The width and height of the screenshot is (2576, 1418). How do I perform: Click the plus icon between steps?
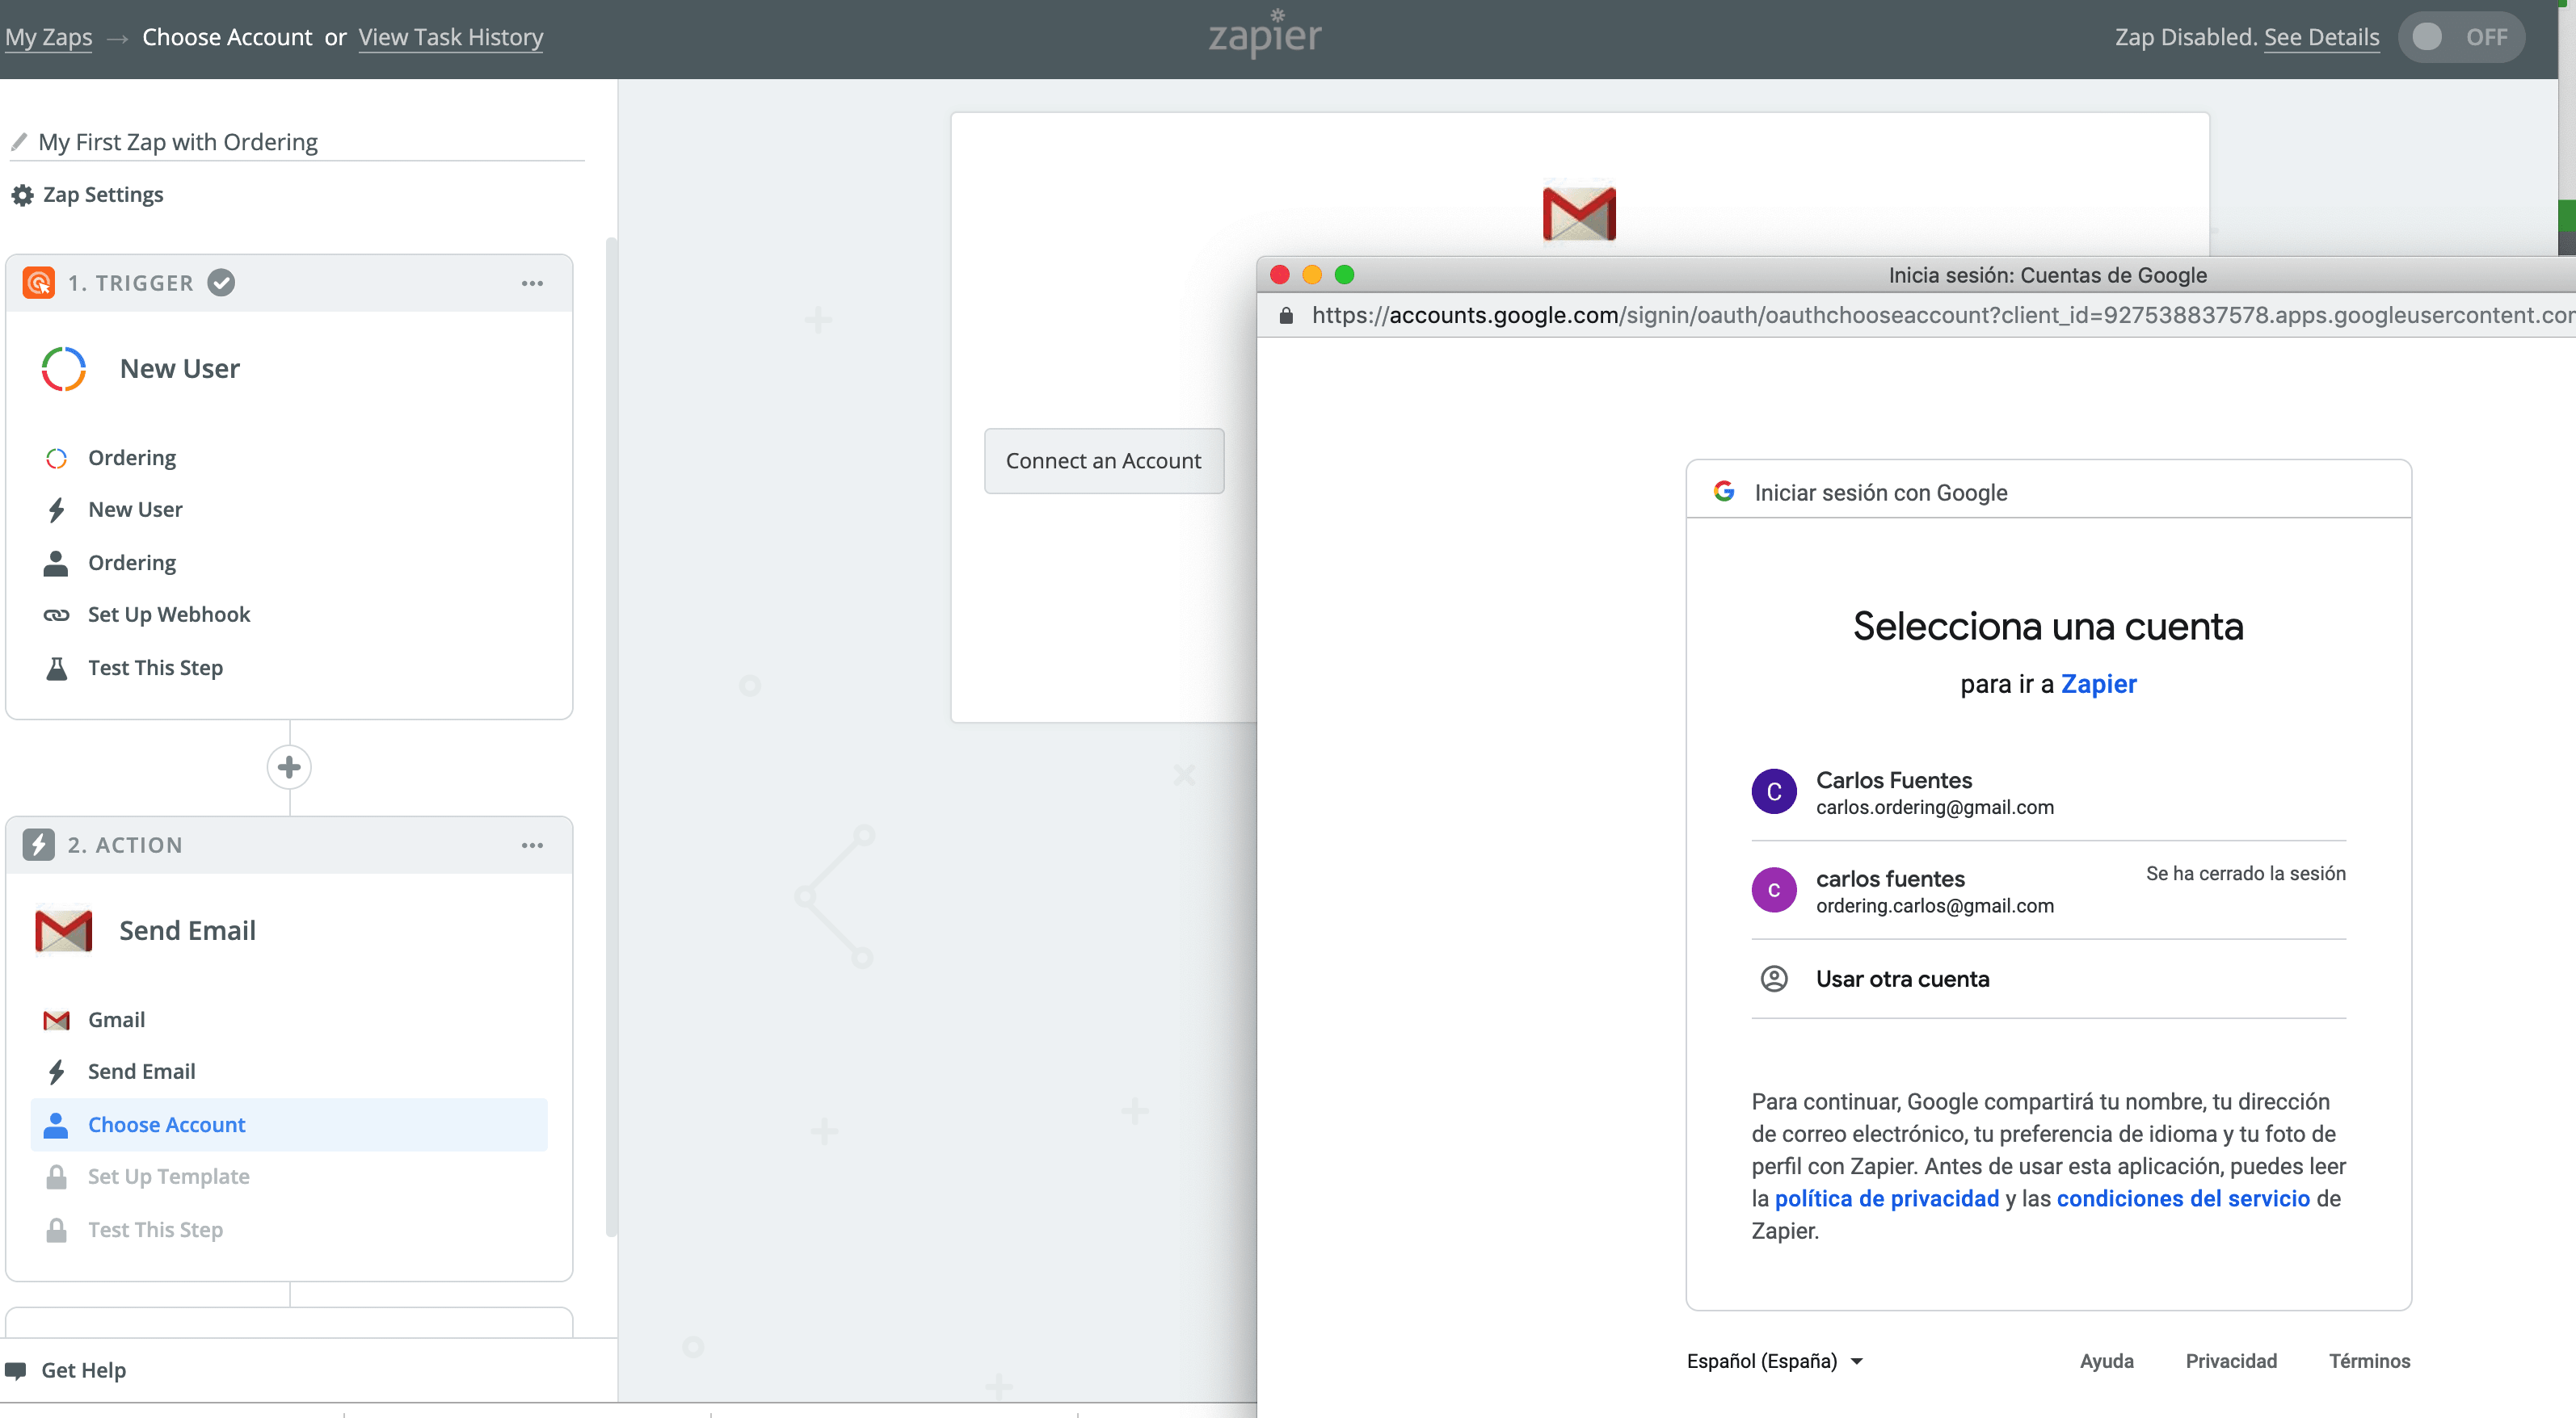[289, 767]
